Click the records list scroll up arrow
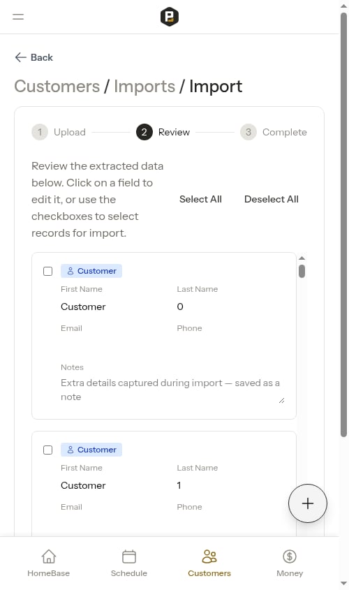The image size is (349, 590). [x=302, y=258]
